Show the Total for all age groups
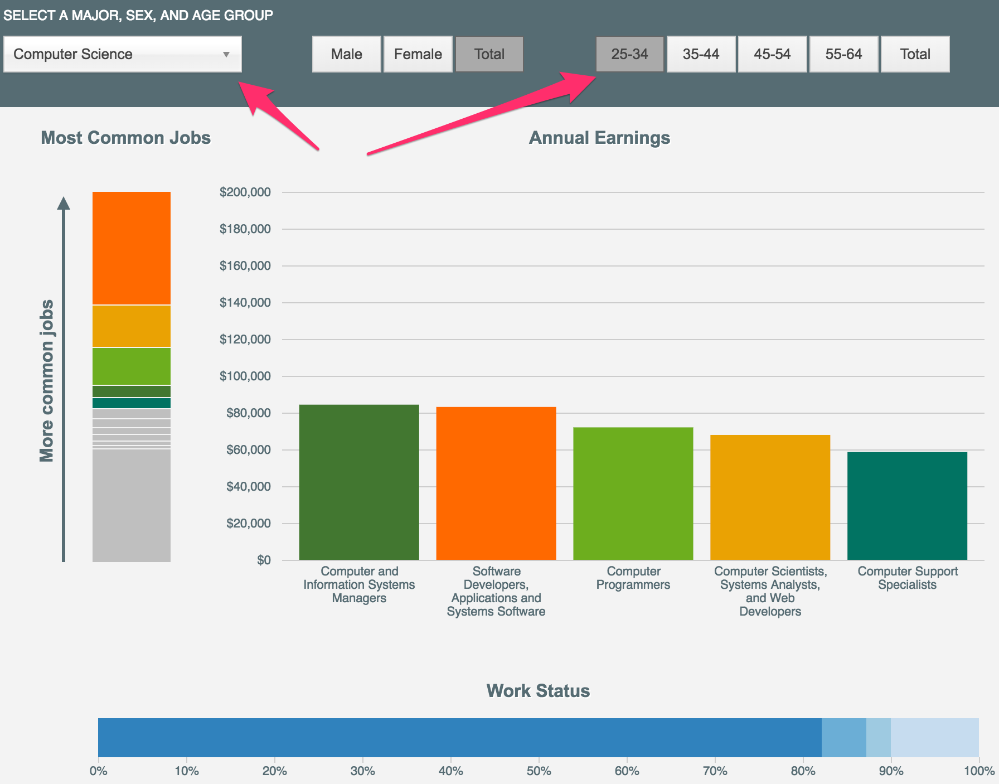This screenshot has width=999, height=784. coord(915,54)
